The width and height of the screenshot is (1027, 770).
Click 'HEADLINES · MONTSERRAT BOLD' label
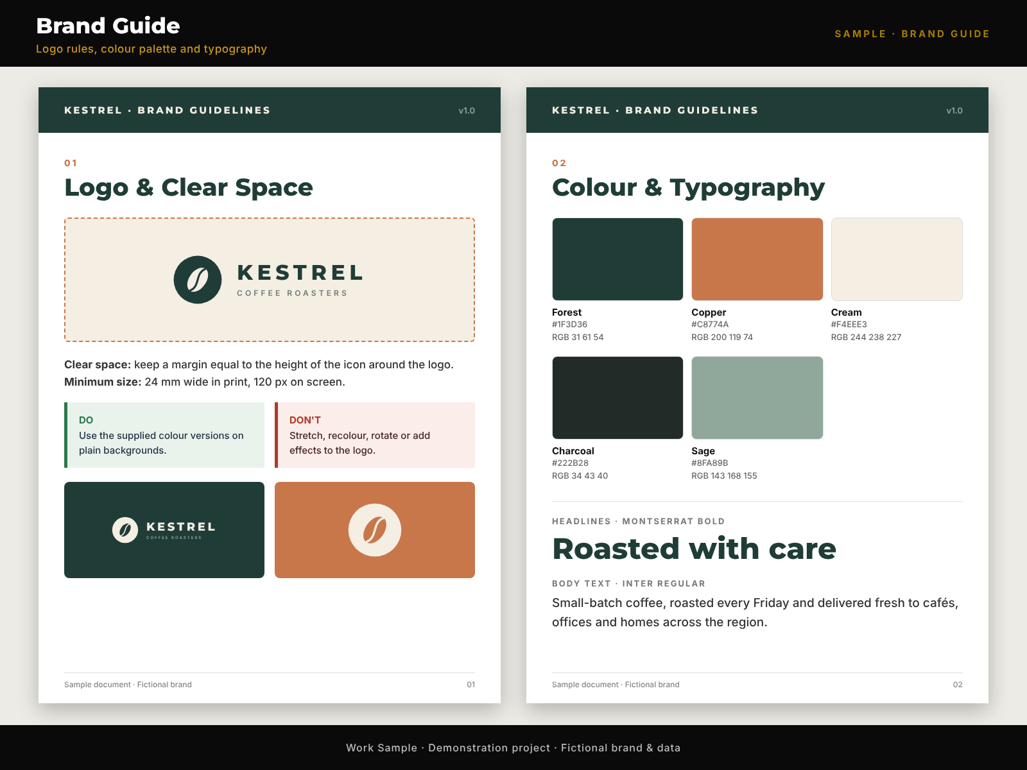coord(638,522)
